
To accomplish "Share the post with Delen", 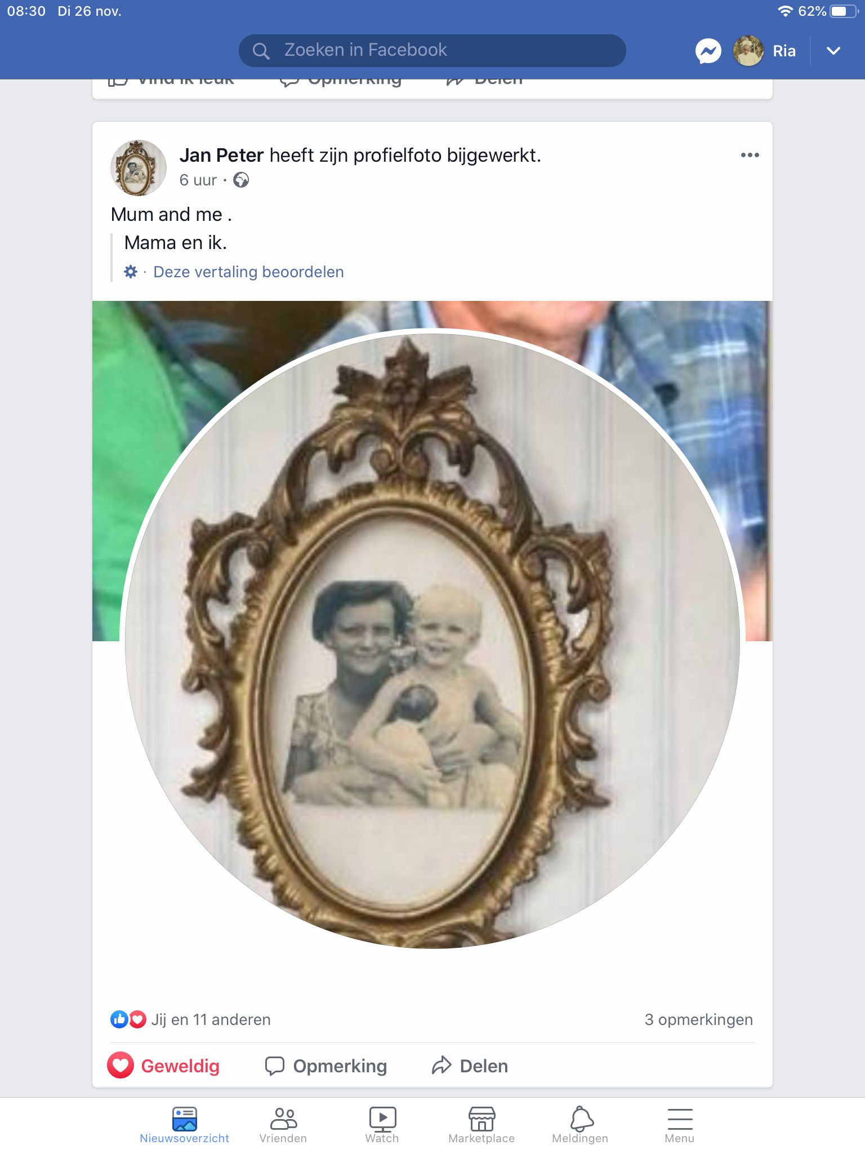I will point(470,1066).
